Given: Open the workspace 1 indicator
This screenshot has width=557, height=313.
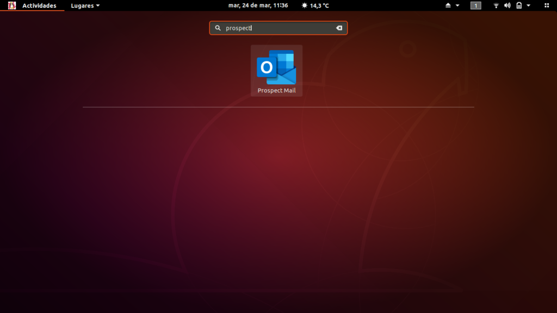Looking at the screenshot, I should pos(475,5).
